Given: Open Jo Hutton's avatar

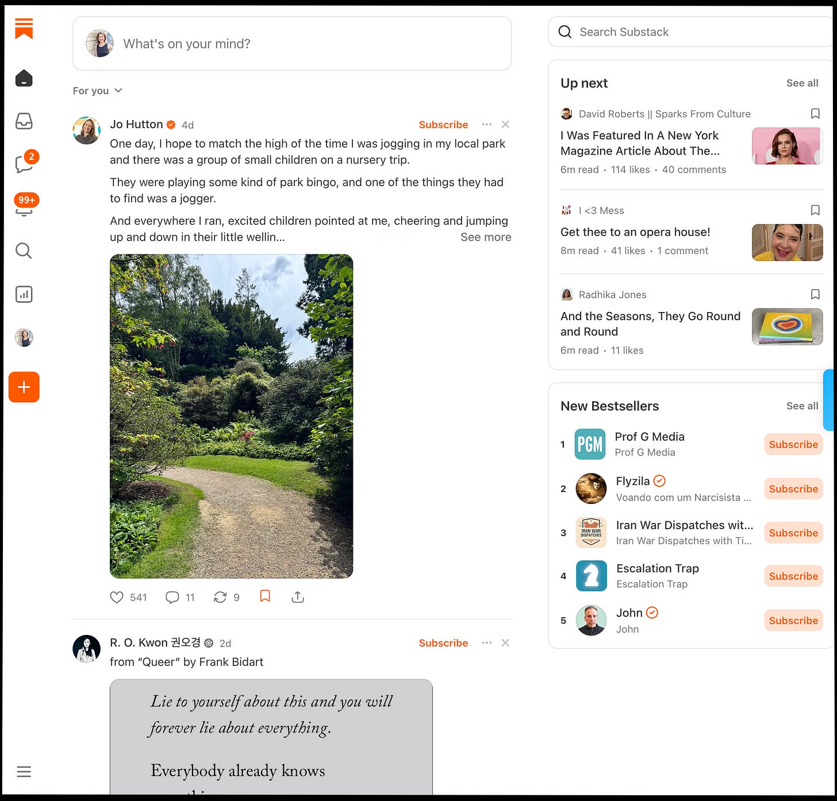Looking at the screenshot, I should coord(87,130).
